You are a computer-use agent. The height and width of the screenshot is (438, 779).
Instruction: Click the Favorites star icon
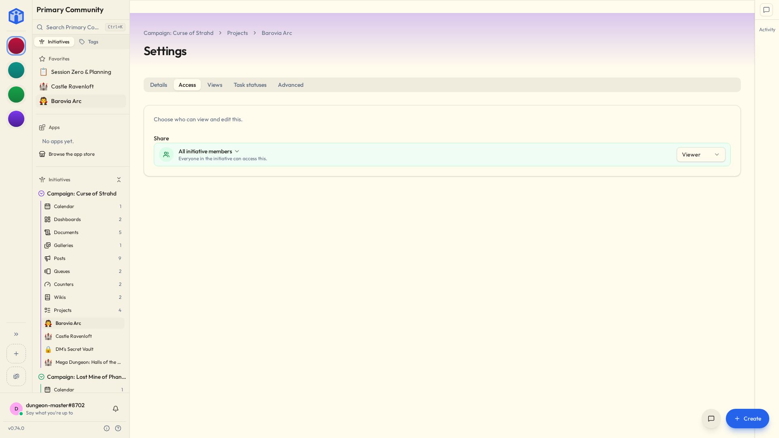(42, 59)
